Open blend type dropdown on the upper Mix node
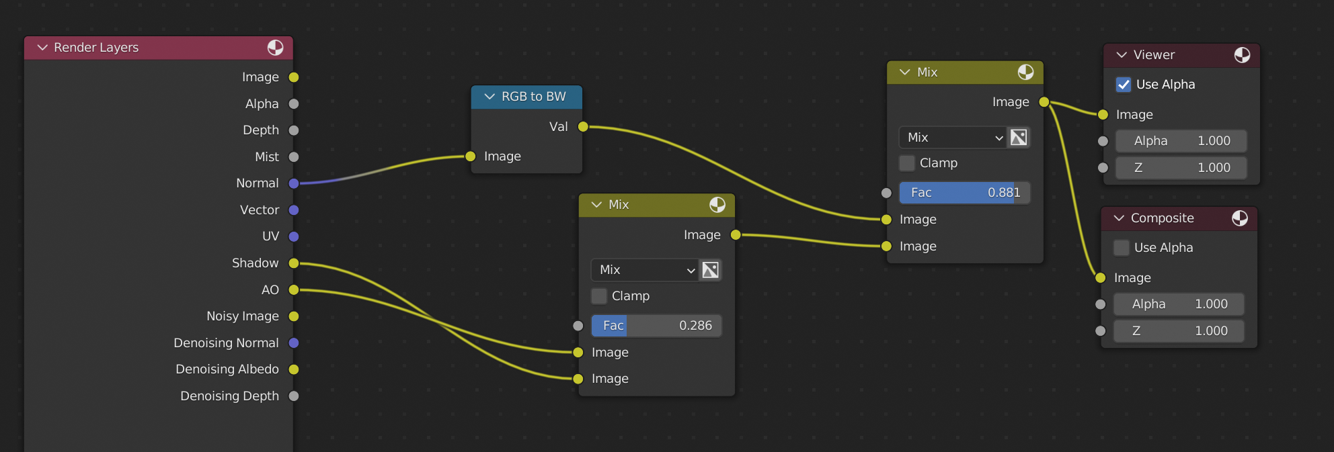The image size is (1334, 452). (953, 138)
